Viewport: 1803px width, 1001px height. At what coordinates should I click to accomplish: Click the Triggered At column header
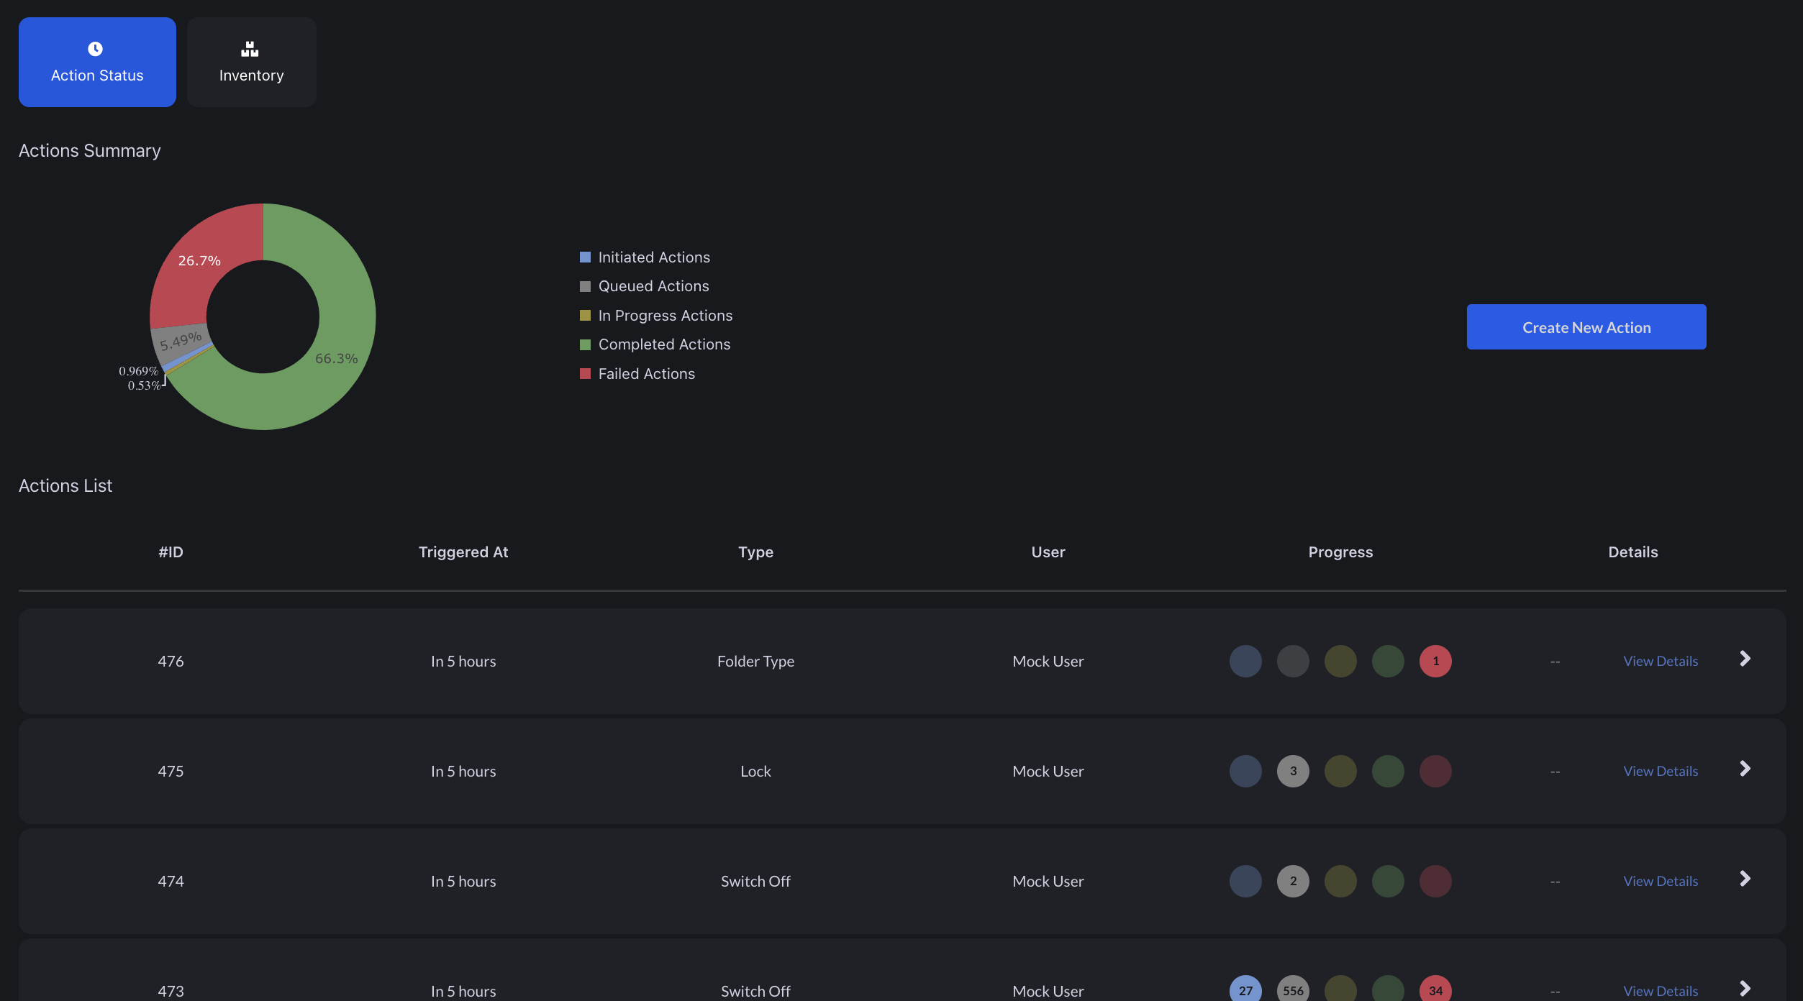tap(463, 552)
